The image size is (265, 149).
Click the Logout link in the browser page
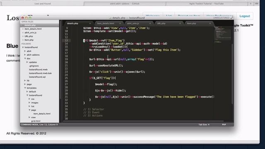tap(245, 16)
